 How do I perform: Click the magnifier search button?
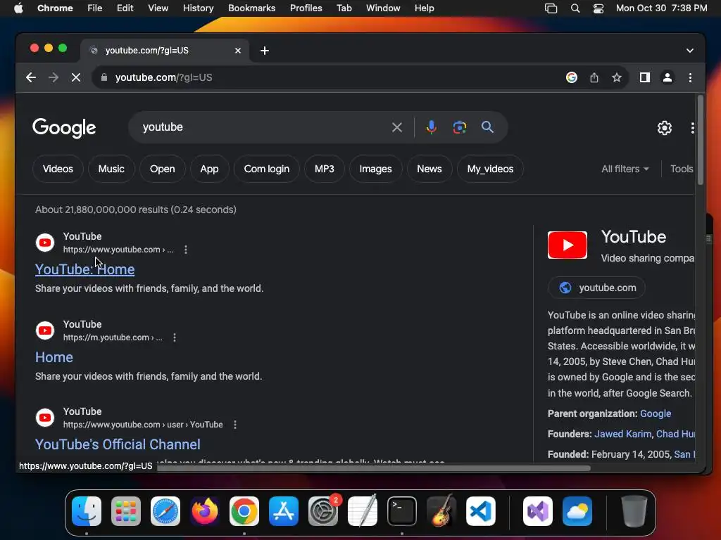pos(487,127)
